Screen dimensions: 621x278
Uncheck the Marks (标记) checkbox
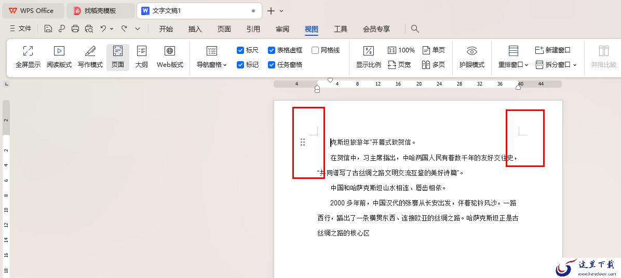240,65
